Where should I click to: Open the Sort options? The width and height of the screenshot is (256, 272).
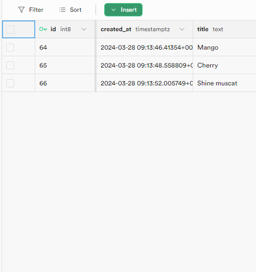70,10
